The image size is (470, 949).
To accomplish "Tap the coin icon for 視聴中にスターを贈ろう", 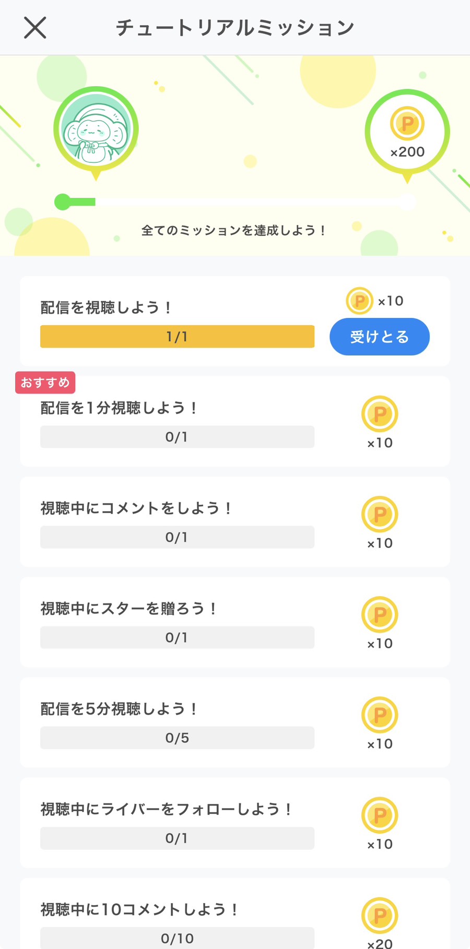I will (380, 614).
